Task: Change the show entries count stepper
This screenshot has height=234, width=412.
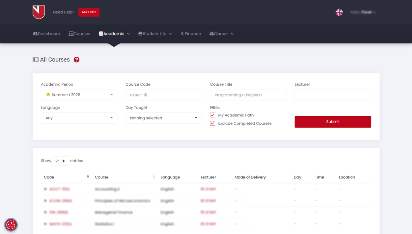Action: pyautogui.click(x=61, y=161)
